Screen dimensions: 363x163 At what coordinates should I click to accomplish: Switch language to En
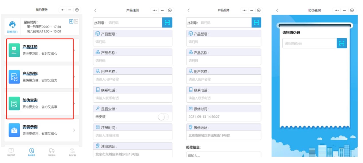click(76, 21)
